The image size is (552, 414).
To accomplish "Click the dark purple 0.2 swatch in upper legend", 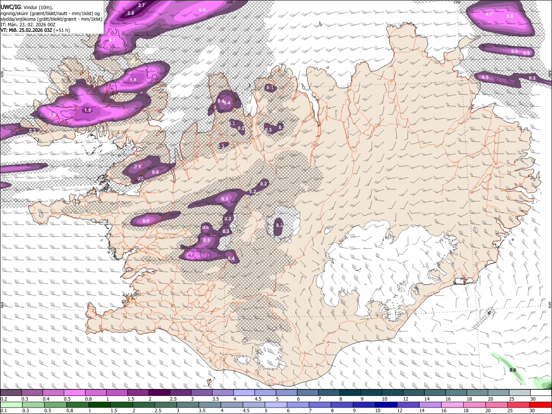I will click(x=11, y=393).
